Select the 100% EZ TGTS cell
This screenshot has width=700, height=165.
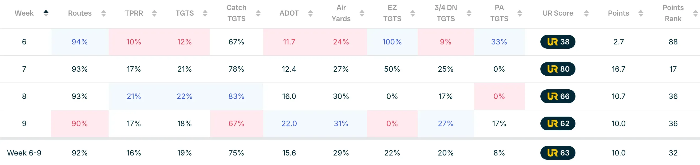coord(392,42)
